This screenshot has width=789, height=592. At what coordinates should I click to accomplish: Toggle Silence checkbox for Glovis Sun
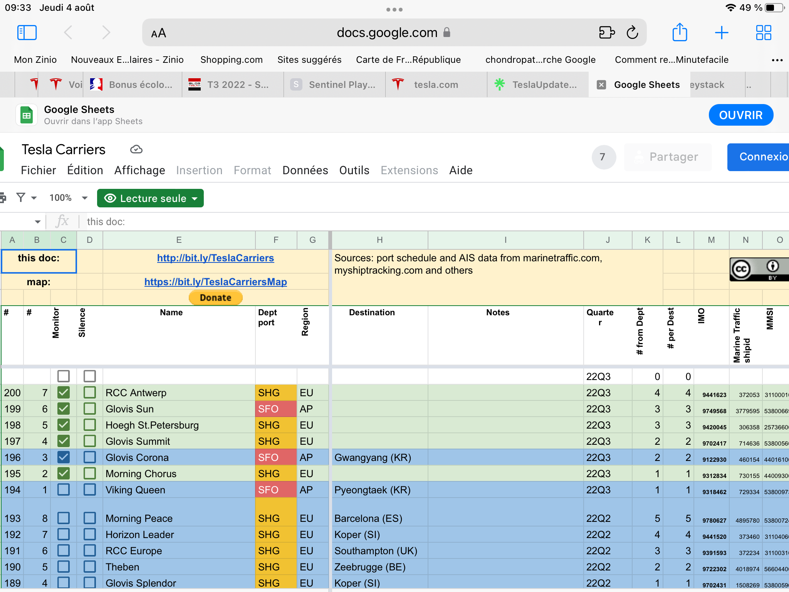tap(90, 409)
